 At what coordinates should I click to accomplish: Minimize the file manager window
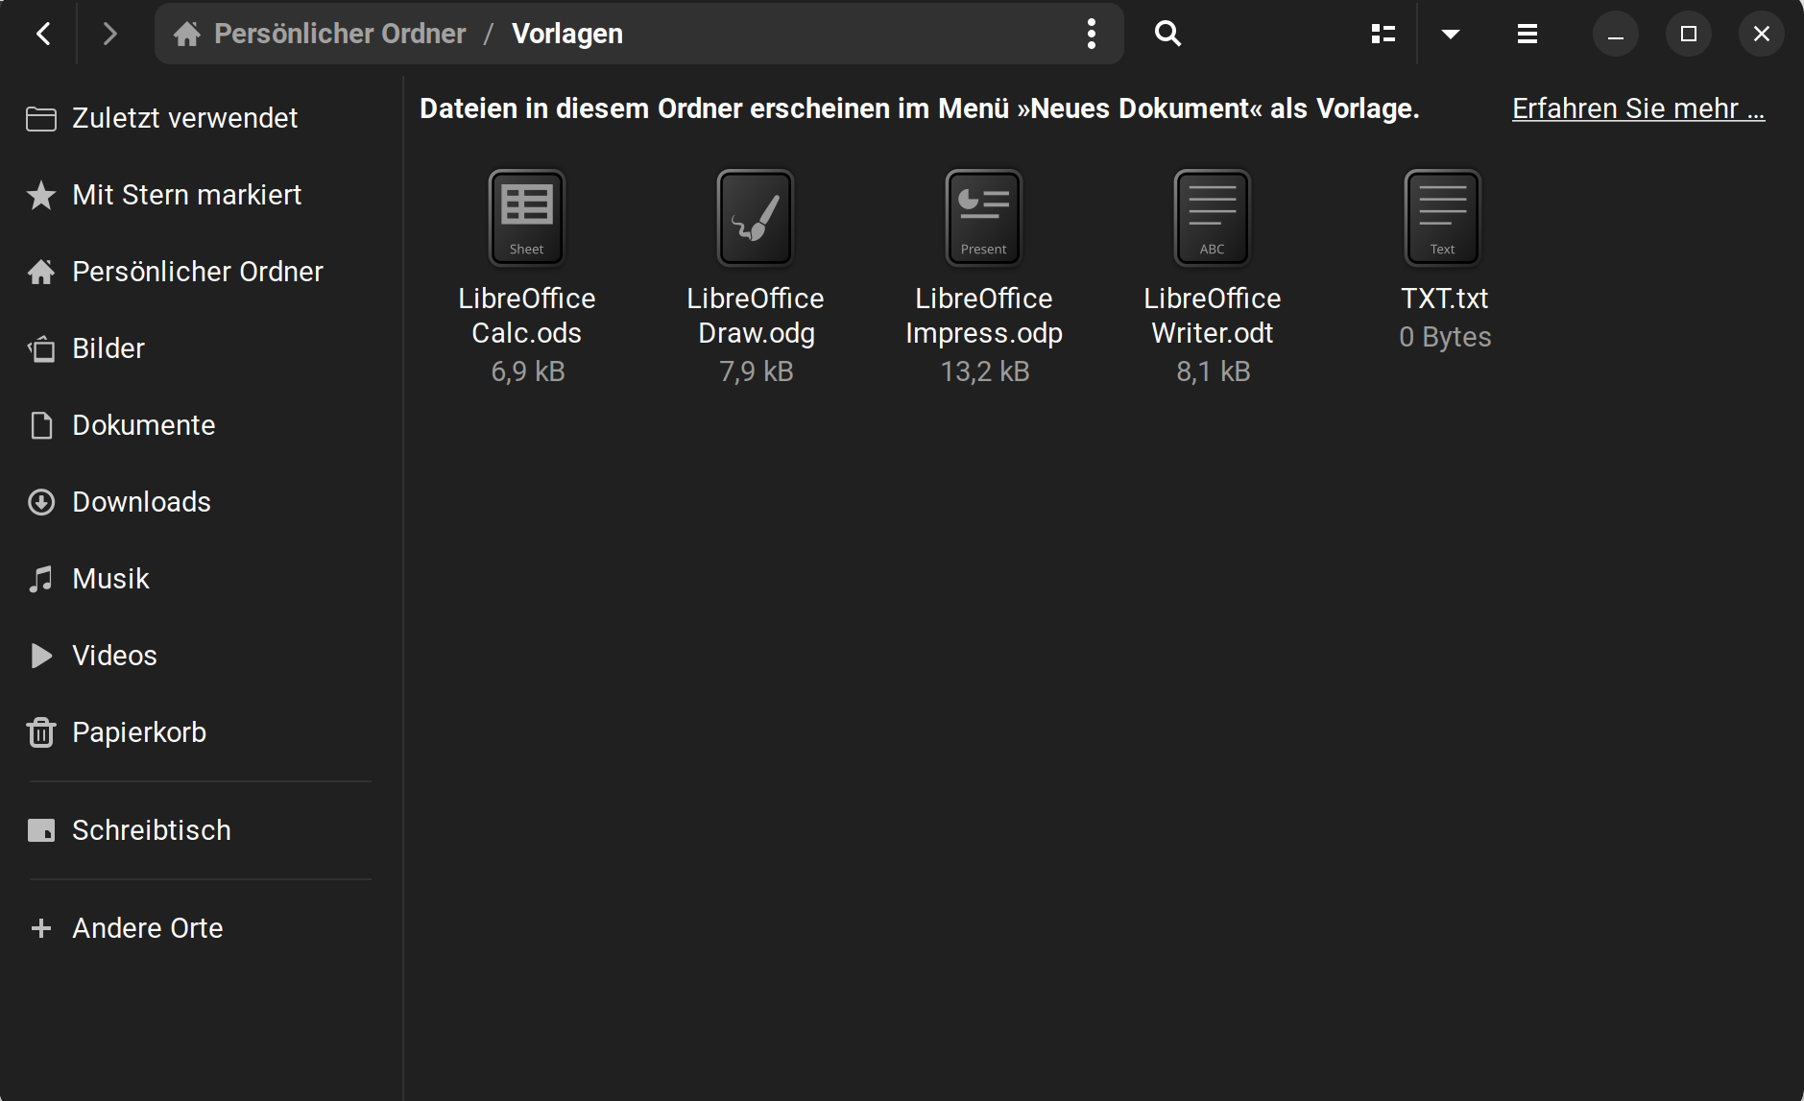pos(1616,35)
